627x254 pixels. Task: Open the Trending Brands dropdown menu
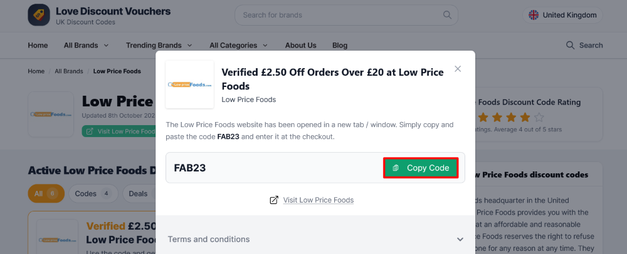click(159, 45)
